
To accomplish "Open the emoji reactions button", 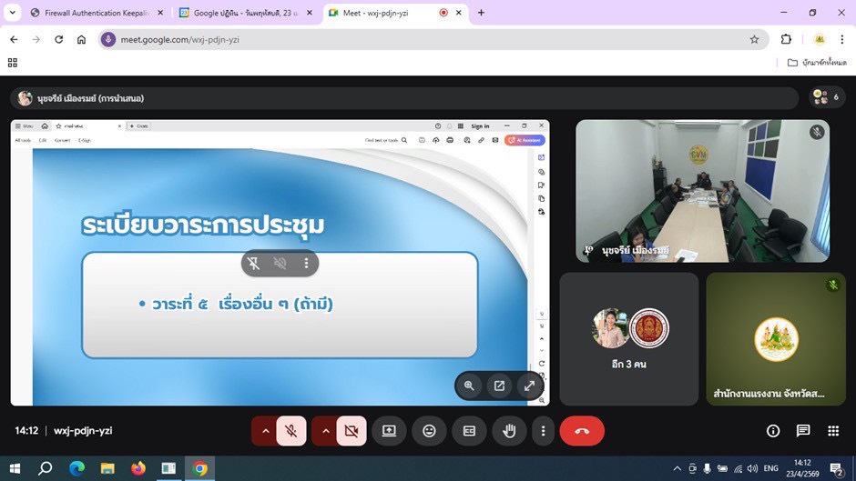I will (x=429, y=431).
